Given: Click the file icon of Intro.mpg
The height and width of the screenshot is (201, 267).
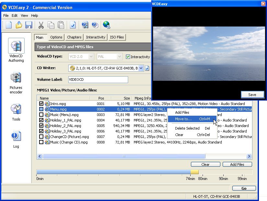Looking at the screenshot, I should click(47, 103).
